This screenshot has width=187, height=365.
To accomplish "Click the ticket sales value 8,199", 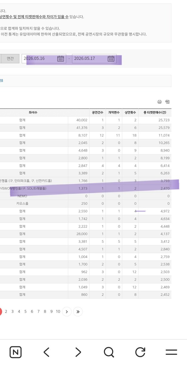I will tap(165, 158).
